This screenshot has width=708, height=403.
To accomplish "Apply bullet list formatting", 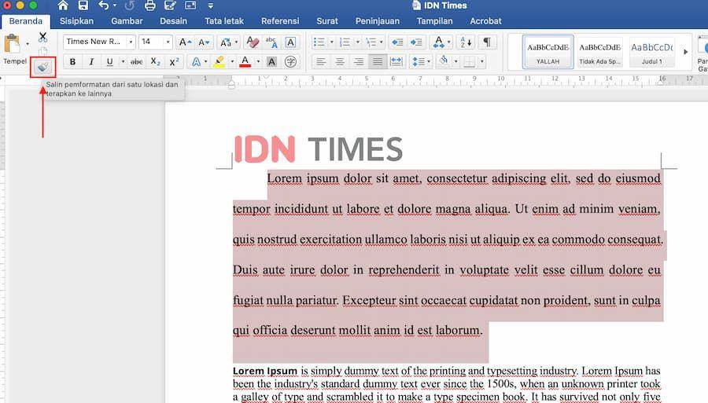I will click(319, 42).
